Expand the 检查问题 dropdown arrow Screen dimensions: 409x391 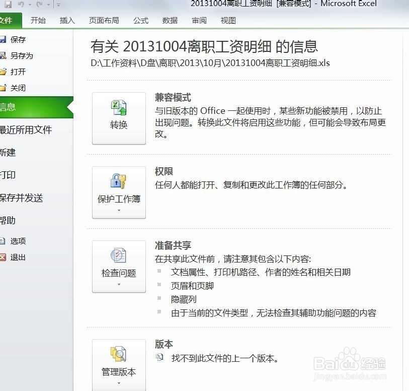click(x=119, y=285)
